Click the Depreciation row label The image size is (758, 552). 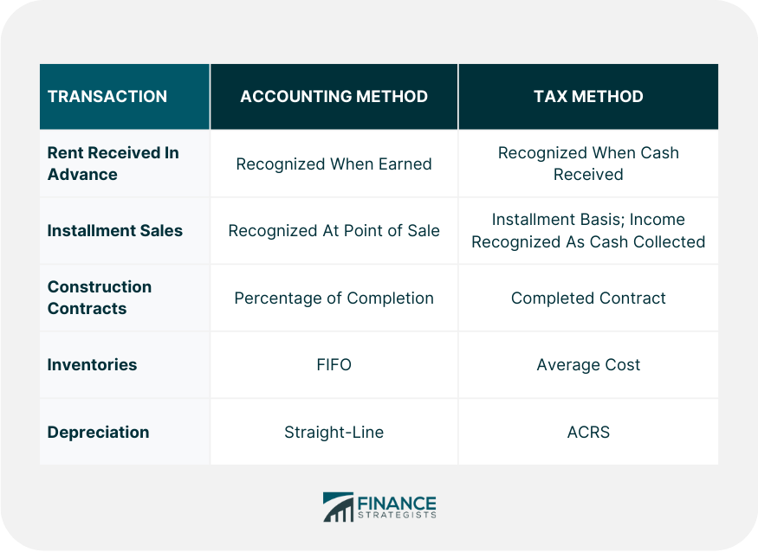[98, 432]
